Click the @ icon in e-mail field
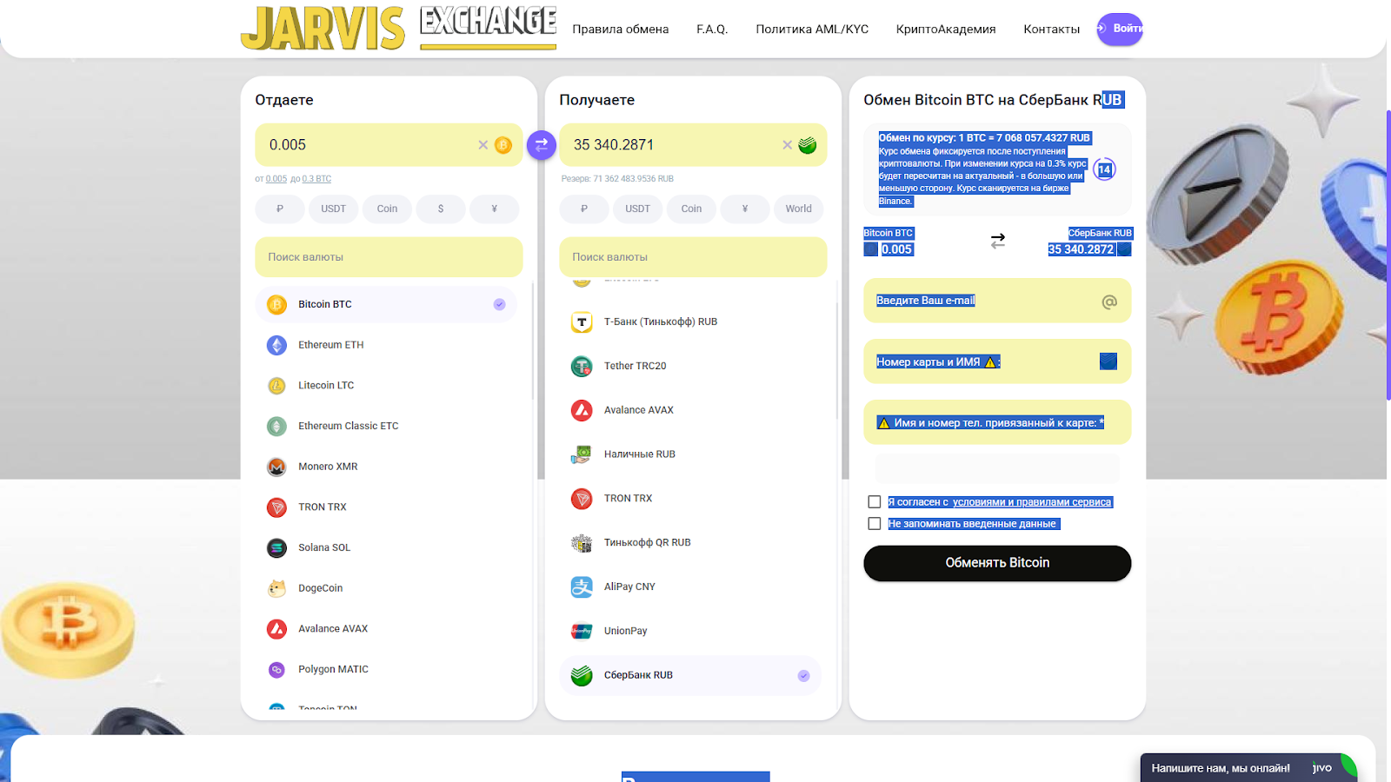 1109,302
